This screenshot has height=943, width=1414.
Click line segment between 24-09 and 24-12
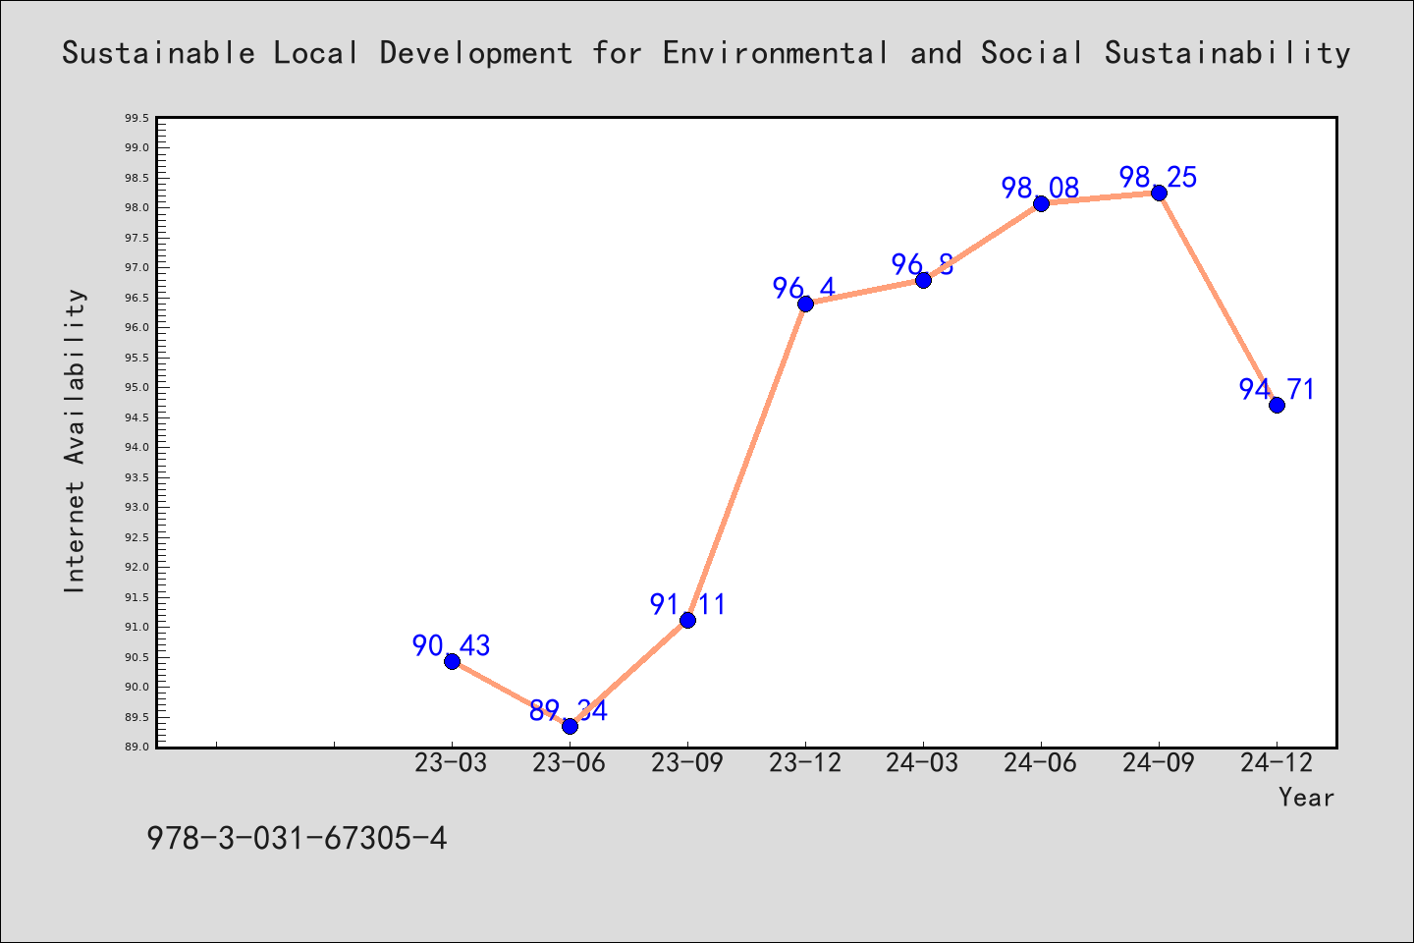pos(1218,299)
